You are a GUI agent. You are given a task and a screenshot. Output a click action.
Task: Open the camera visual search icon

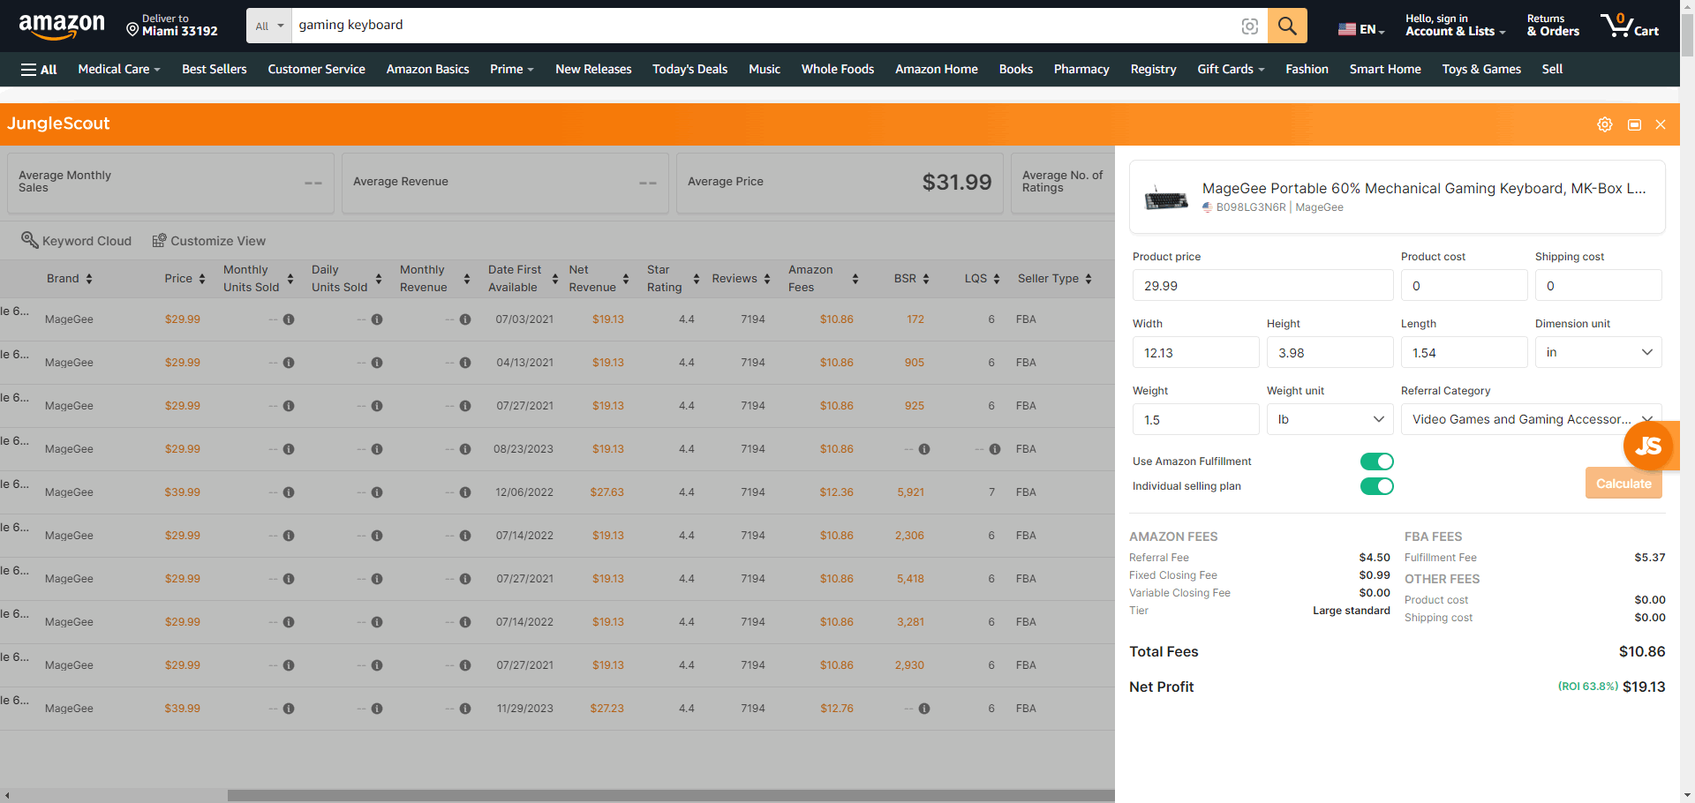1249,26
